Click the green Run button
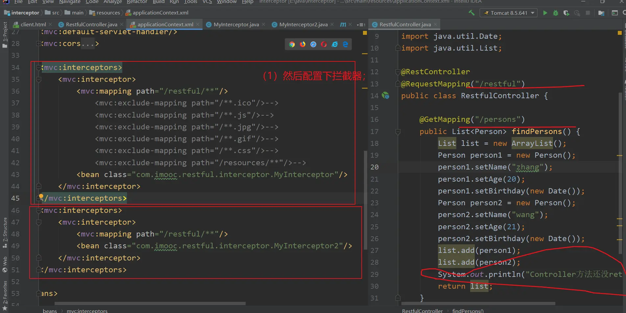Image resolution: width=626 pixels, height=313 pixels. coord(545,13)
